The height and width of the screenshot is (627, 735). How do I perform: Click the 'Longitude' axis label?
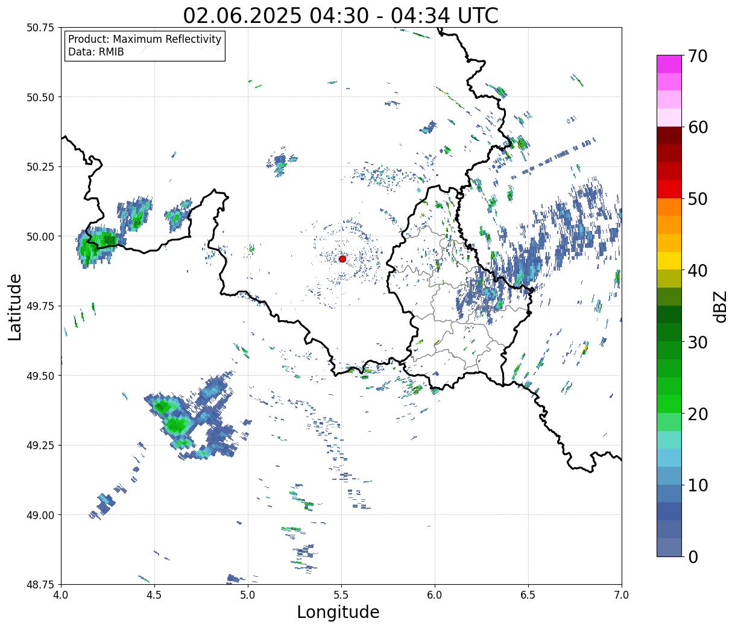pos(338,612)
